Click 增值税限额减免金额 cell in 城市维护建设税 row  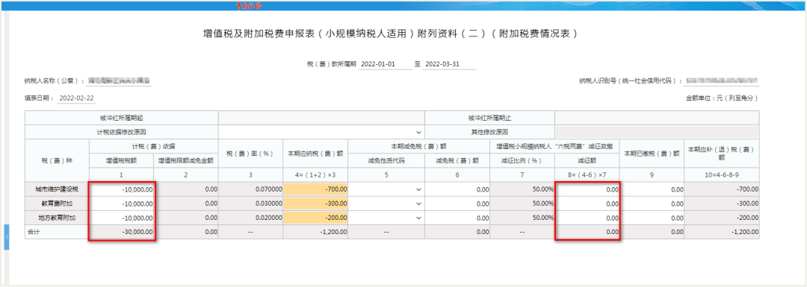point(186,189)
